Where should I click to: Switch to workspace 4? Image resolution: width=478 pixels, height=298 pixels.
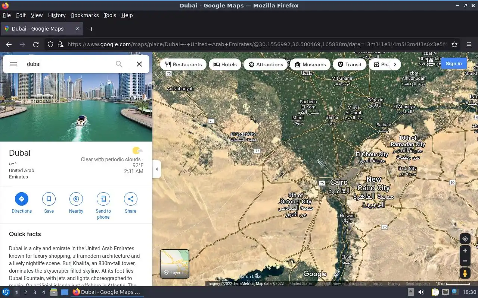click(x=44, y=292)
